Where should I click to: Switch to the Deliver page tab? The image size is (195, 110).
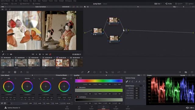coord(128,108)
